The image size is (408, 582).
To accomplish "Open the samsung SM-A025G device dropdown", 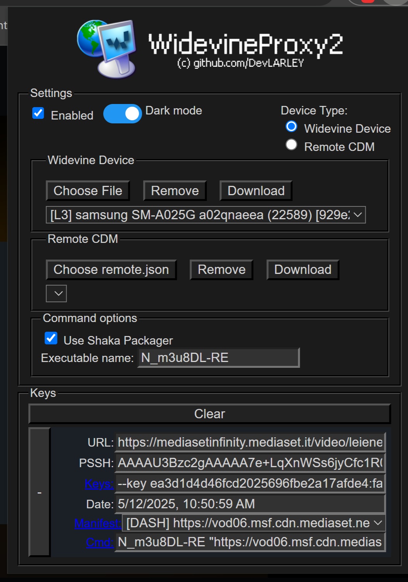I will tap(206, 215).
